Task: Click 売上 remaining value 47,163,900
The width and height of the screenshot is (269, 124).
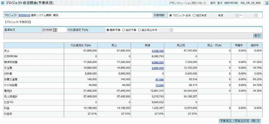Action: pyautogui.click(x=190, y=51)
